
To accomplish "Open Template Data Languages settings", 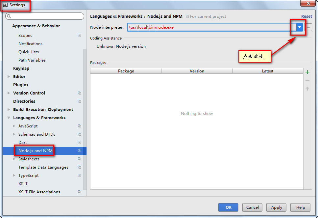I will [43, 167].
